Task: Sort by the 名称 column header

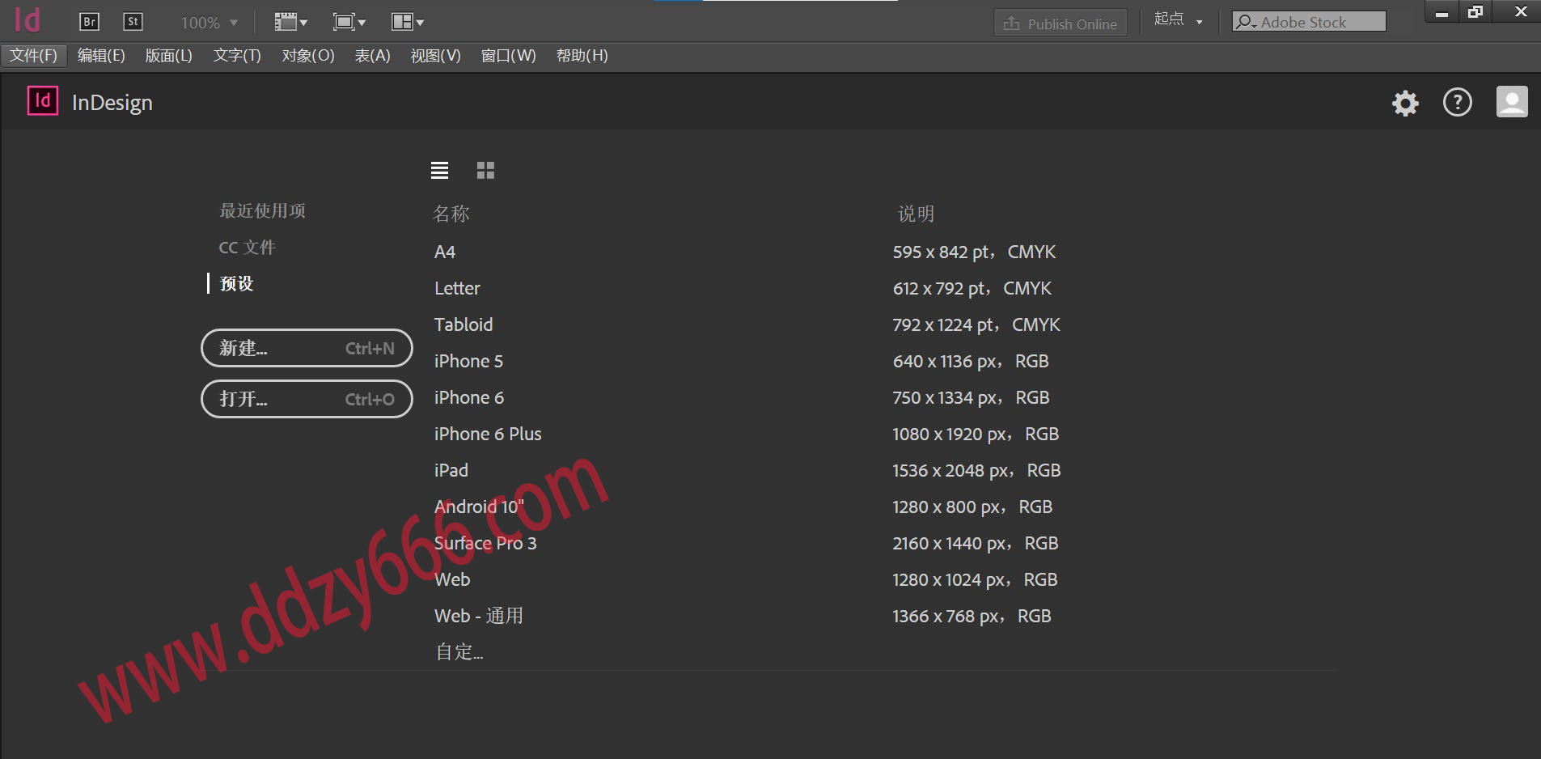Action: tap(451, 214)
